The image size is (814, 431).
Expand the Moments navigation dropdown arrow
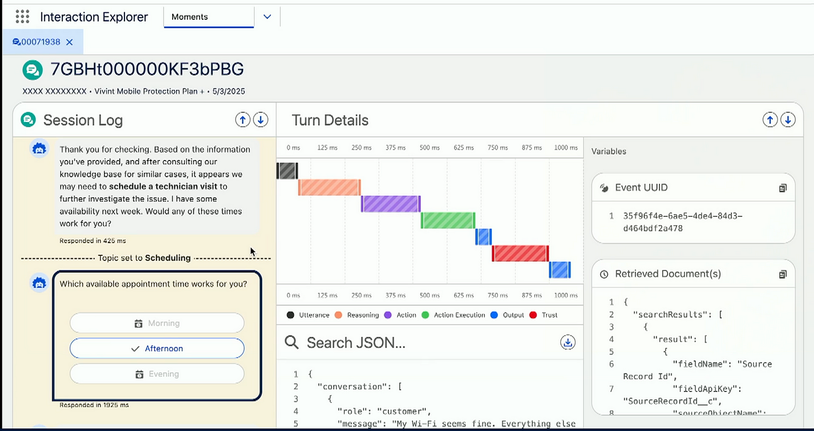[x=267, y=17]
